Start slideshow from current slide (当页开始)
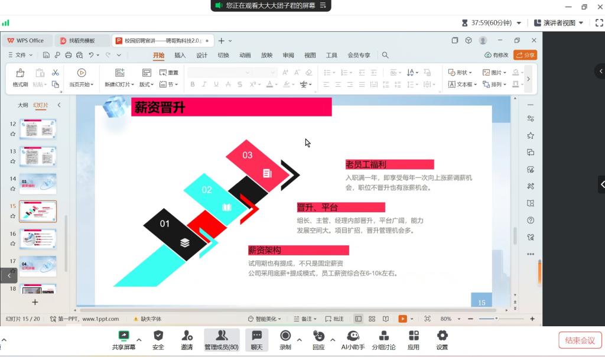 (82, 73)
